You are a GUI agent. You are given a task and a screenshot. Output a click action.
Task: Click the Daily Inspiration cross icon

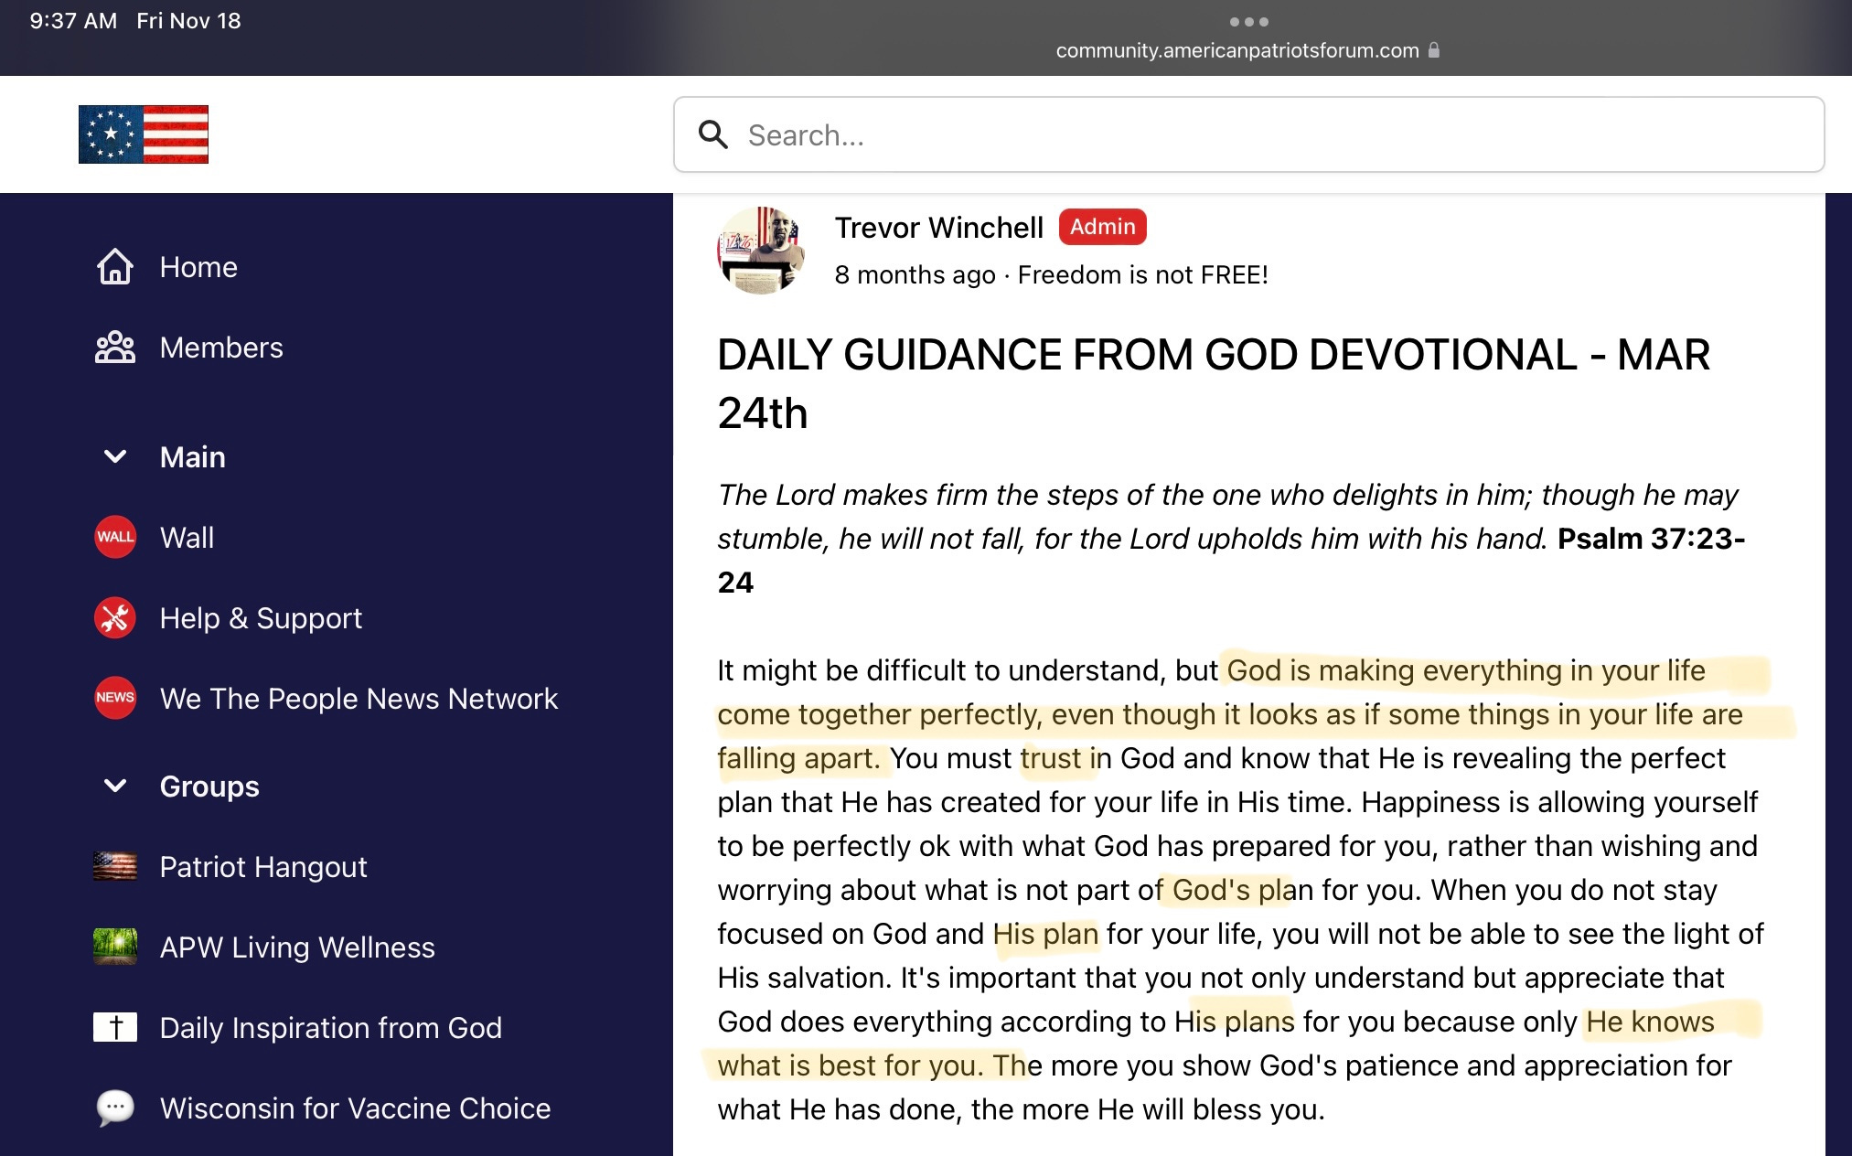(115, 1027)
